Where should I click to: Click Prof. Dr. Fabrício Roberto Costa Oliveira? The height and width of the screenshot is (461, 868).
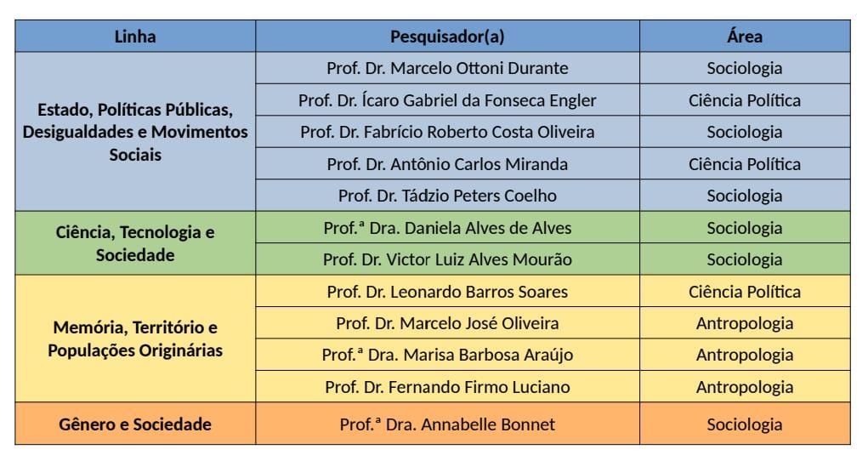(x=447, y=132)
